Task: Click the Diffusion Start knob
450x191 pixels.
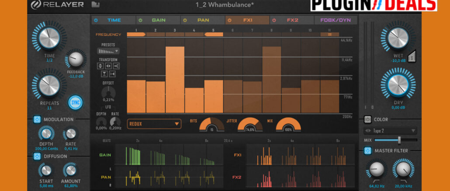Action: pos(46,170)
